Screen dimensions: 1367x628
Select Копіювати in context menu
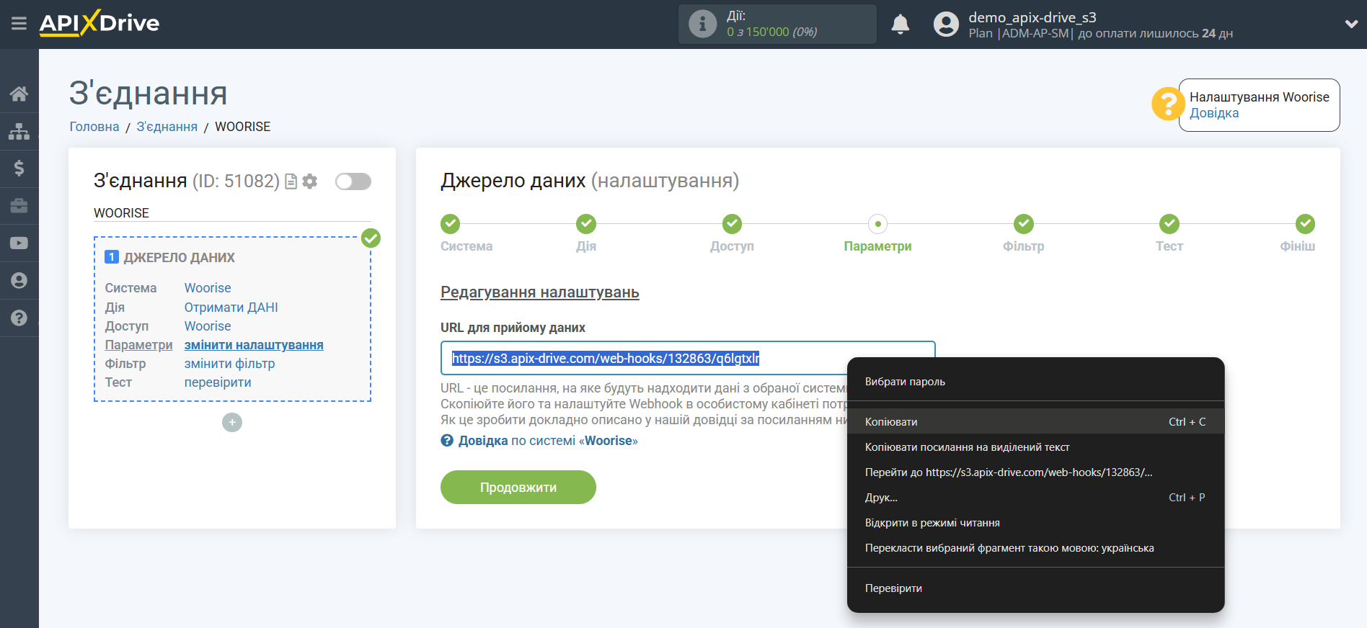point(1035,421)
